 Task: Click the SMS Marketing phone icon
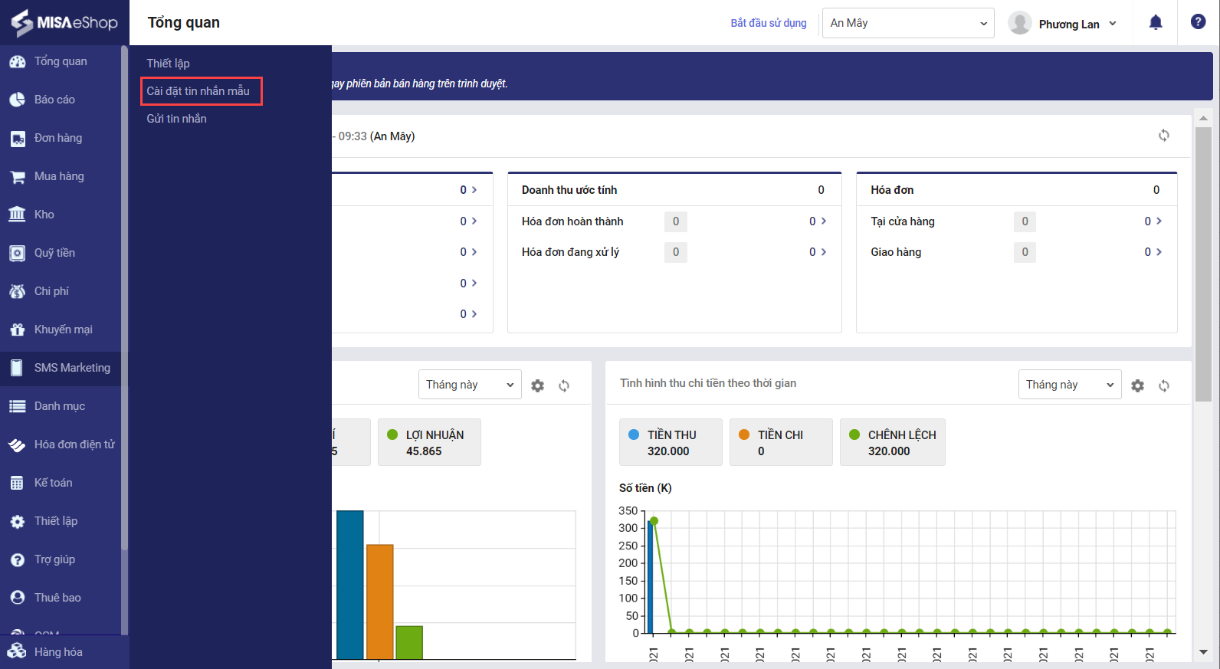17,368
